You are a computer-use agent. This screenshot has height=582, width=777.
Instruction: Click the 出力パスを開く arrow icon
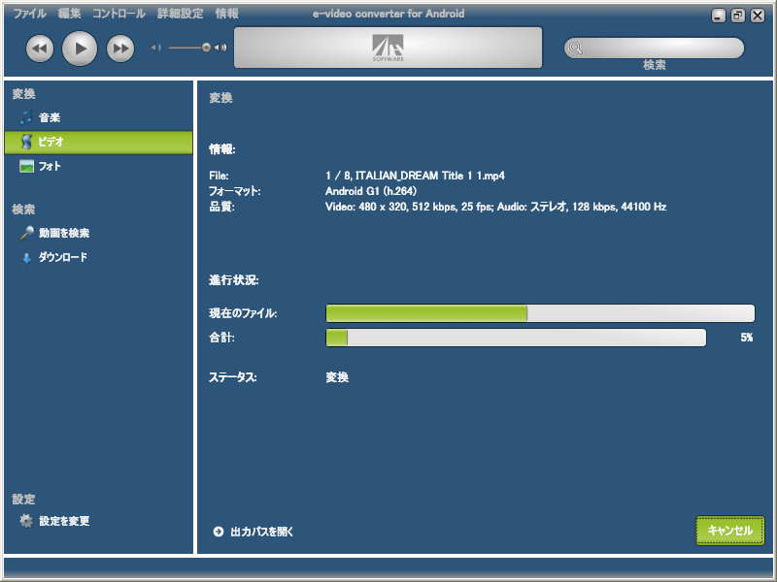tap(219, 532)
